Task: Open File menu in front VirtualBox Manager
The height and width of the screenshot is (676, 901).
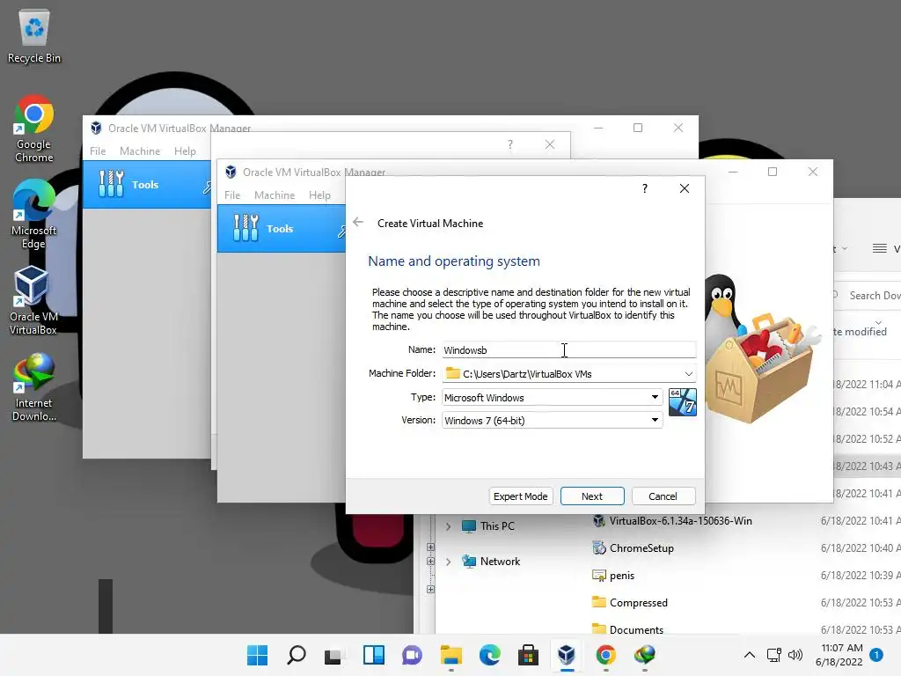Action: point(232,195)
